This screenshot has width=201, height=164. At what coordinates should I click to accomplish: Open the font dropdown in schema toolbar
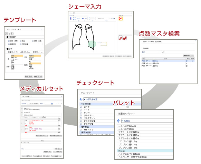click(x=104, y=19)
